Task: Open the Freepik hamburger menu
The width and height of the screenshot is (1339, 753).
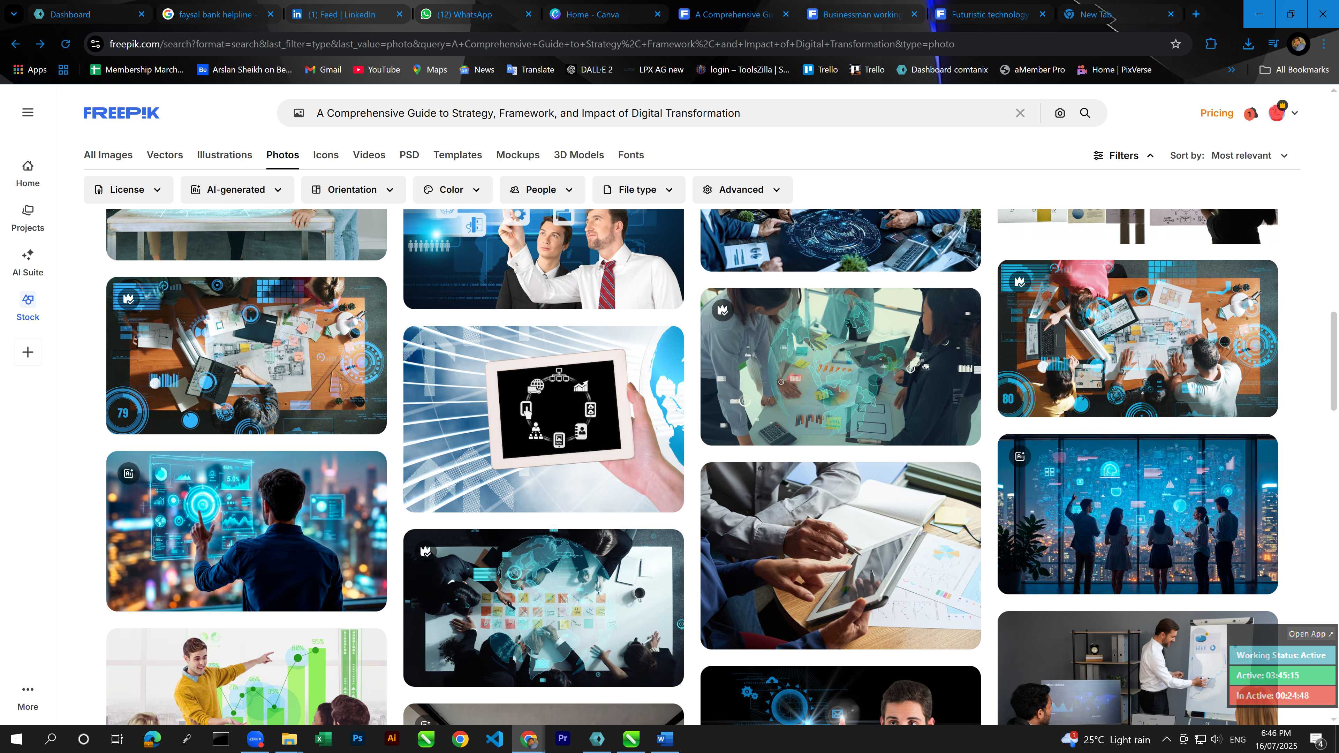Action: click(x=28, y=112)
